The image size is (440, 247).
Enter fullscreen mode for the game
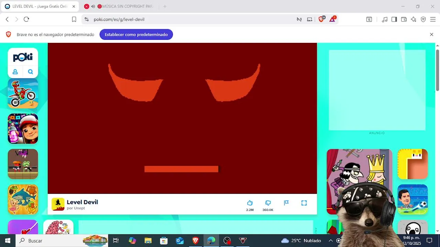pyautogui.click(x=304, y=203)
